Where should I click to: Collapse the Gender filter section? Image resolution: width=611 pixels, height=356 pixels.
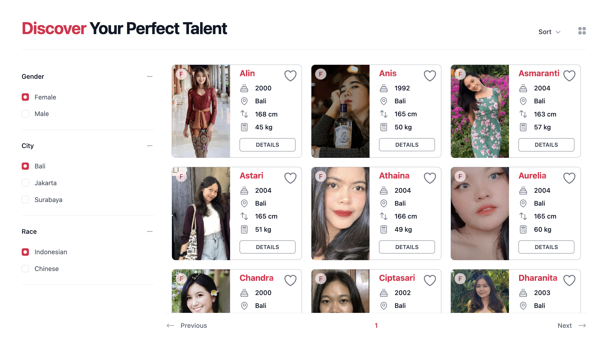150,76
